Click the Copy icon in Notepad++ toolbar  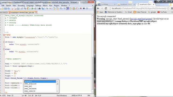pos(25,8)
